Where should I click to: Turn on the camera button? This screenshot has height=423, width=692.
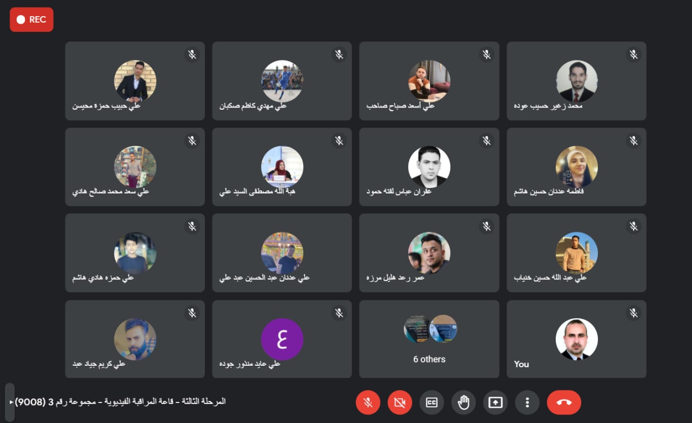pos(400,402)
